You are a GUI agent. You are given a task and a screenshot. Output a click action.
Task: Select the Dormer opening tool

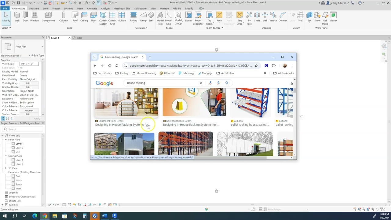coord(283,17)
